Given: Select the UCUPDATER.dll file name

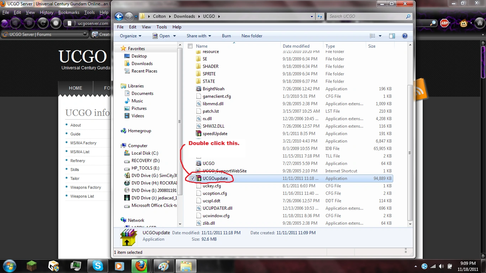Looking at the screenshot, I should pyautogui.click(x=217, y=208).
